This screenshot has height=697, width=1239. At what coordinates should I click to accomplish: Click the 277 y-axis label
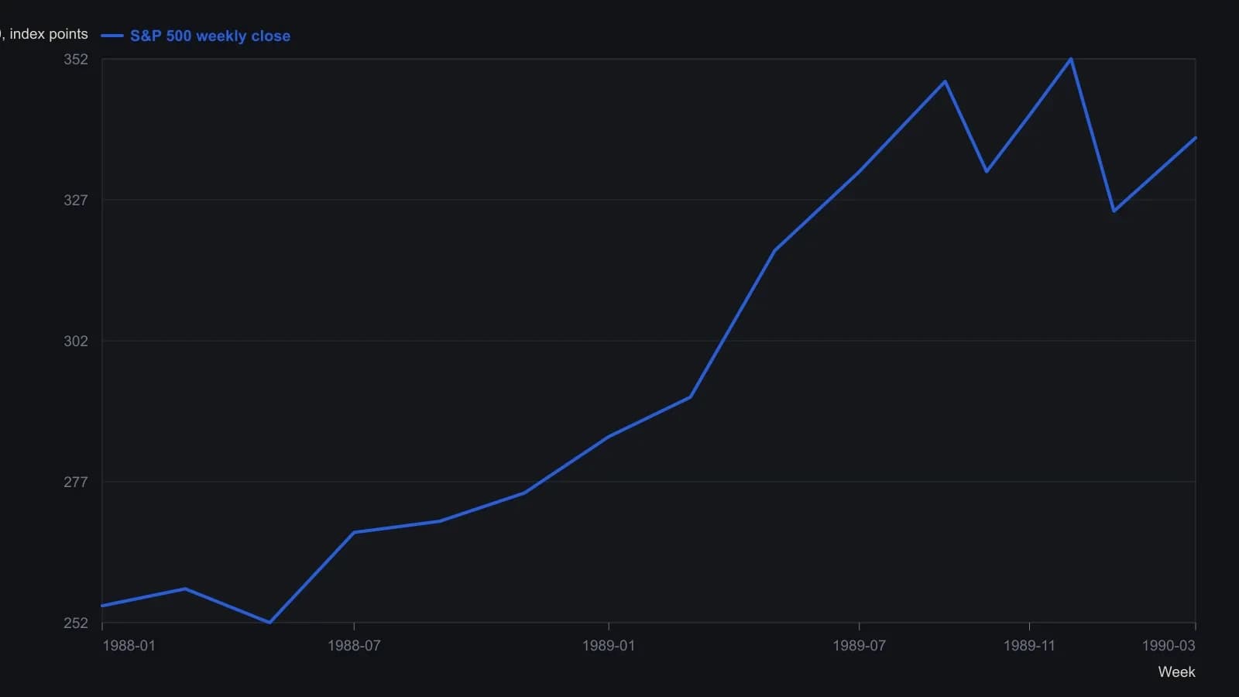[76, 482]
